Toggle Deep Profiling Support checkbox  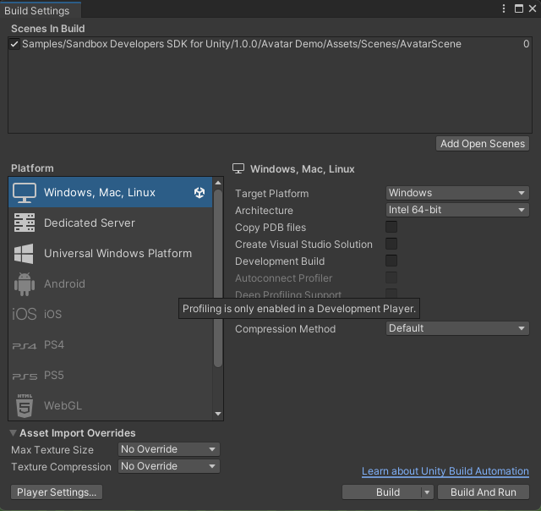[x=391, y=293]
